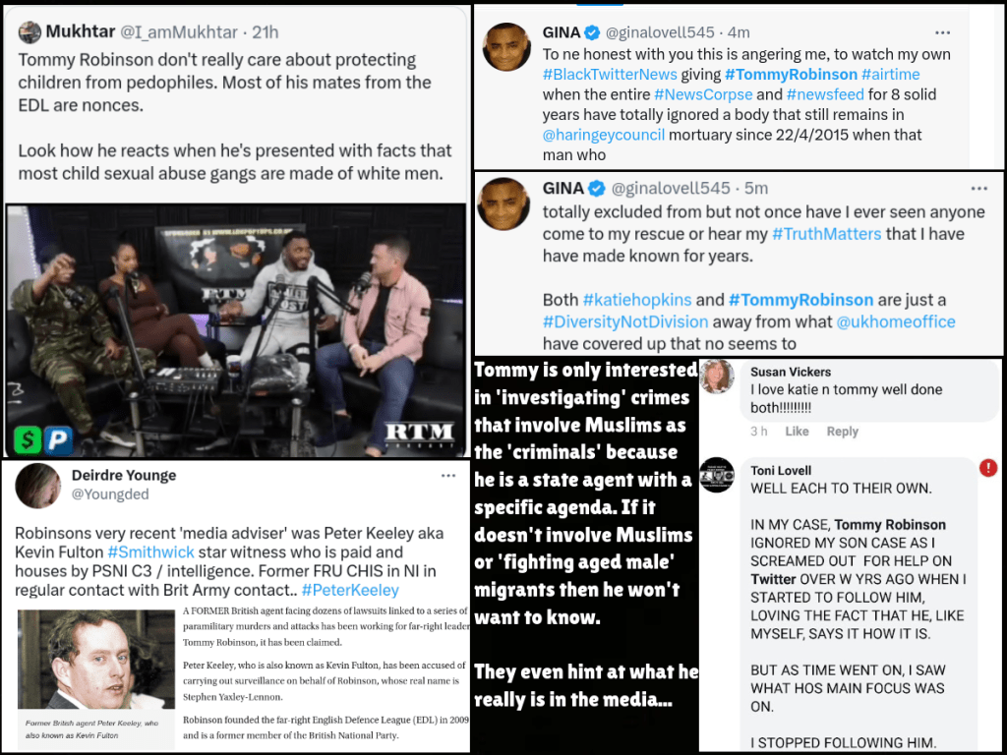Open Susan Vickers' profile picture

click(x=717, y=377)
